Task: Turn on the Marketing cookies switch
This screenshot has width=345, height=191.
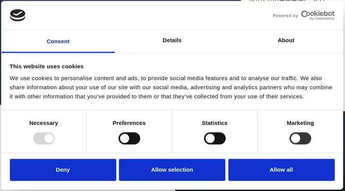Action: pos(300,138)
